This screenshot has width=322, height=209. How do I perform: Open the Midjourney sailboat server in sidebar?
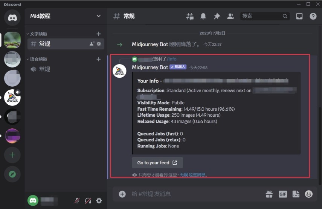tap(12, 98)
